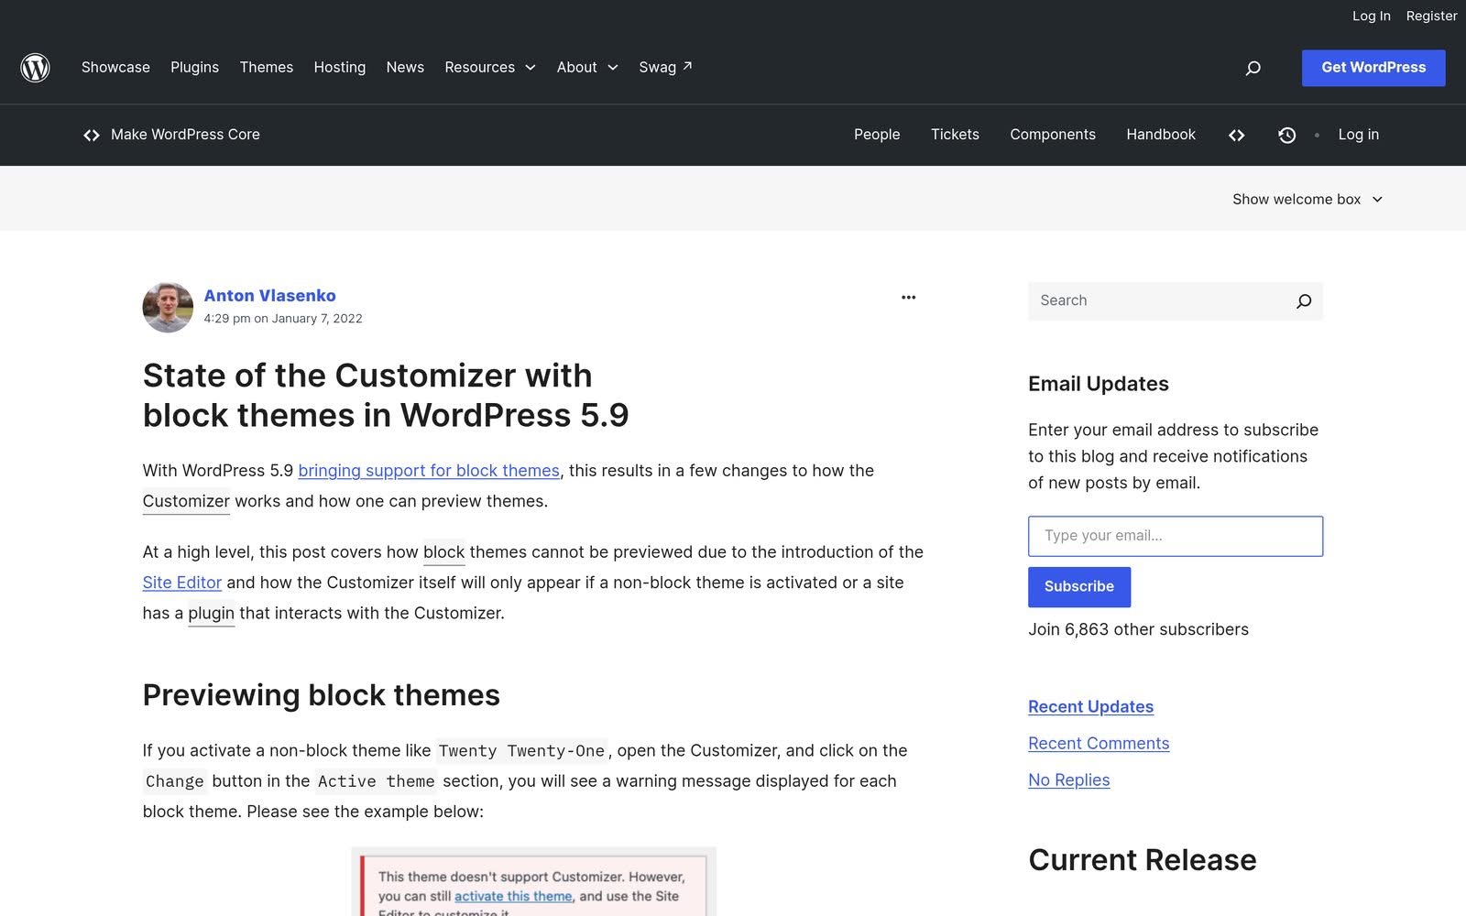Open the history clock icon in the subnav
The image size is (1466, 916).
pyautogui.click(x=1286, y=136)
